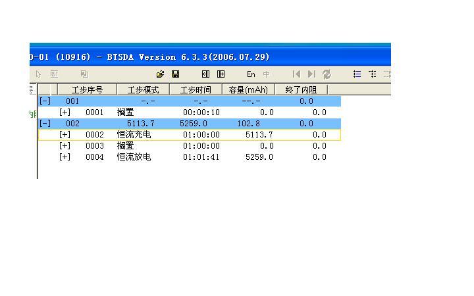This screenshot has width=474, height=296.
Task: Click 搁置 mode in step 0001
Action: [x=126, y=112]
